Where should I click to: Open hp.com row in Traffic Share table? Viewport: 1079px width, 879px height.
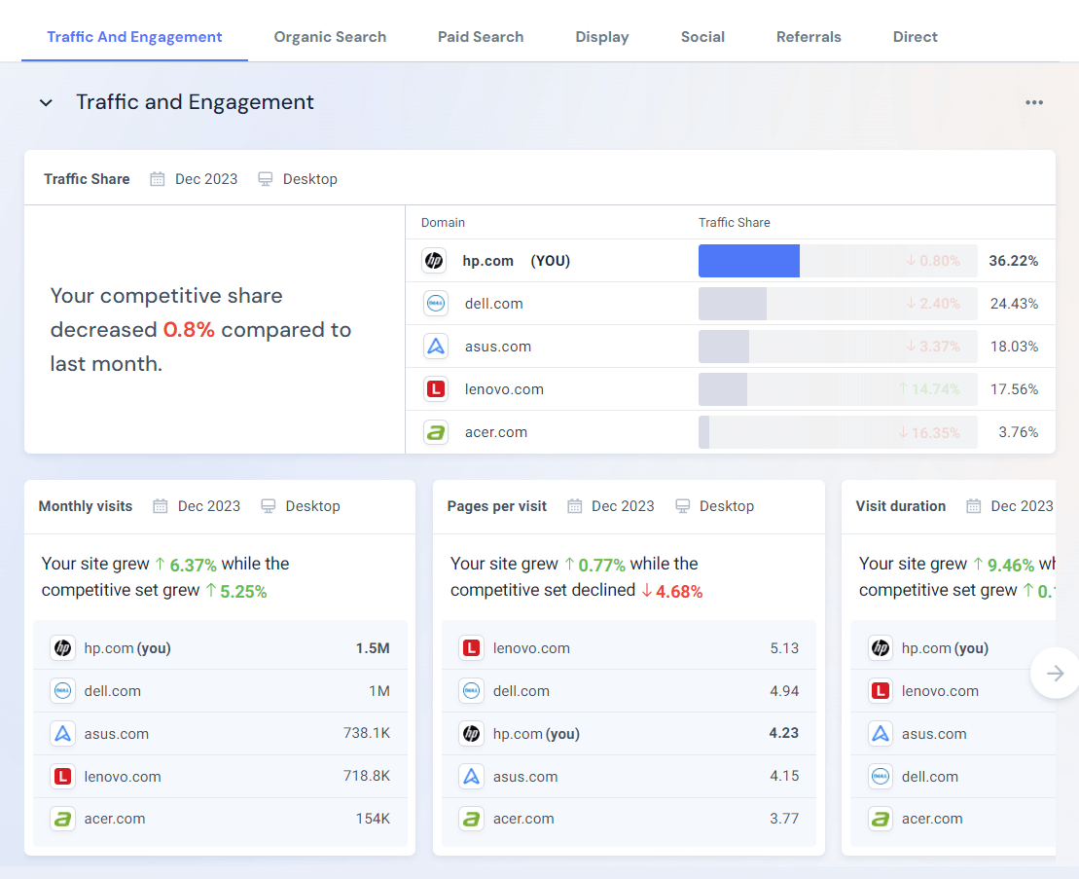click(730, 261)
